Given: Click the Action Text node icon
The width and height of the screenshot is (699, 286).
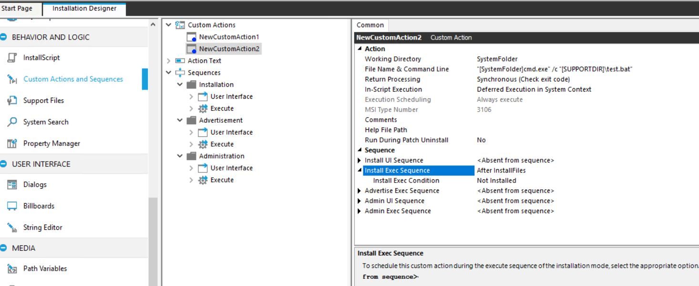Looking at the screenshot, I should [180, 61].
